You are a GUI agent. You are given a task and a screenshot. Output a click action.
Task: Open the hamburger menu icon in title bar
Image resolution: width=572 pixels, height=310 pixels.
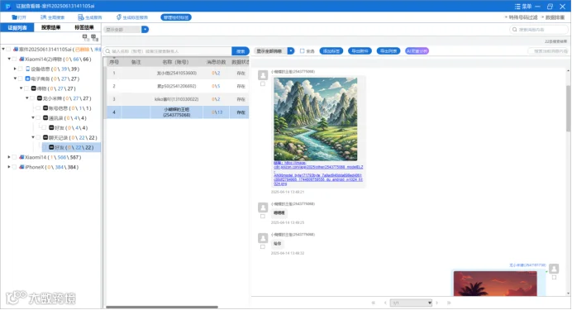pos(517,7)
